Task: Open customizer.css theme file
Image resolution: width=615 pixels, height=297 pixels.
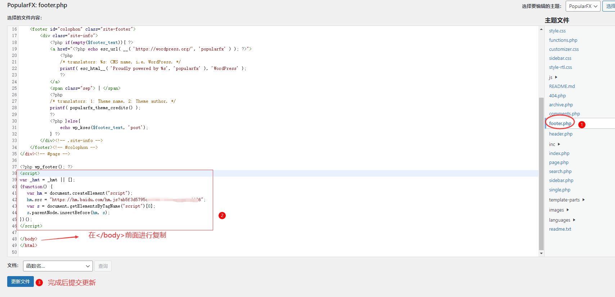Action: point(564,49)
